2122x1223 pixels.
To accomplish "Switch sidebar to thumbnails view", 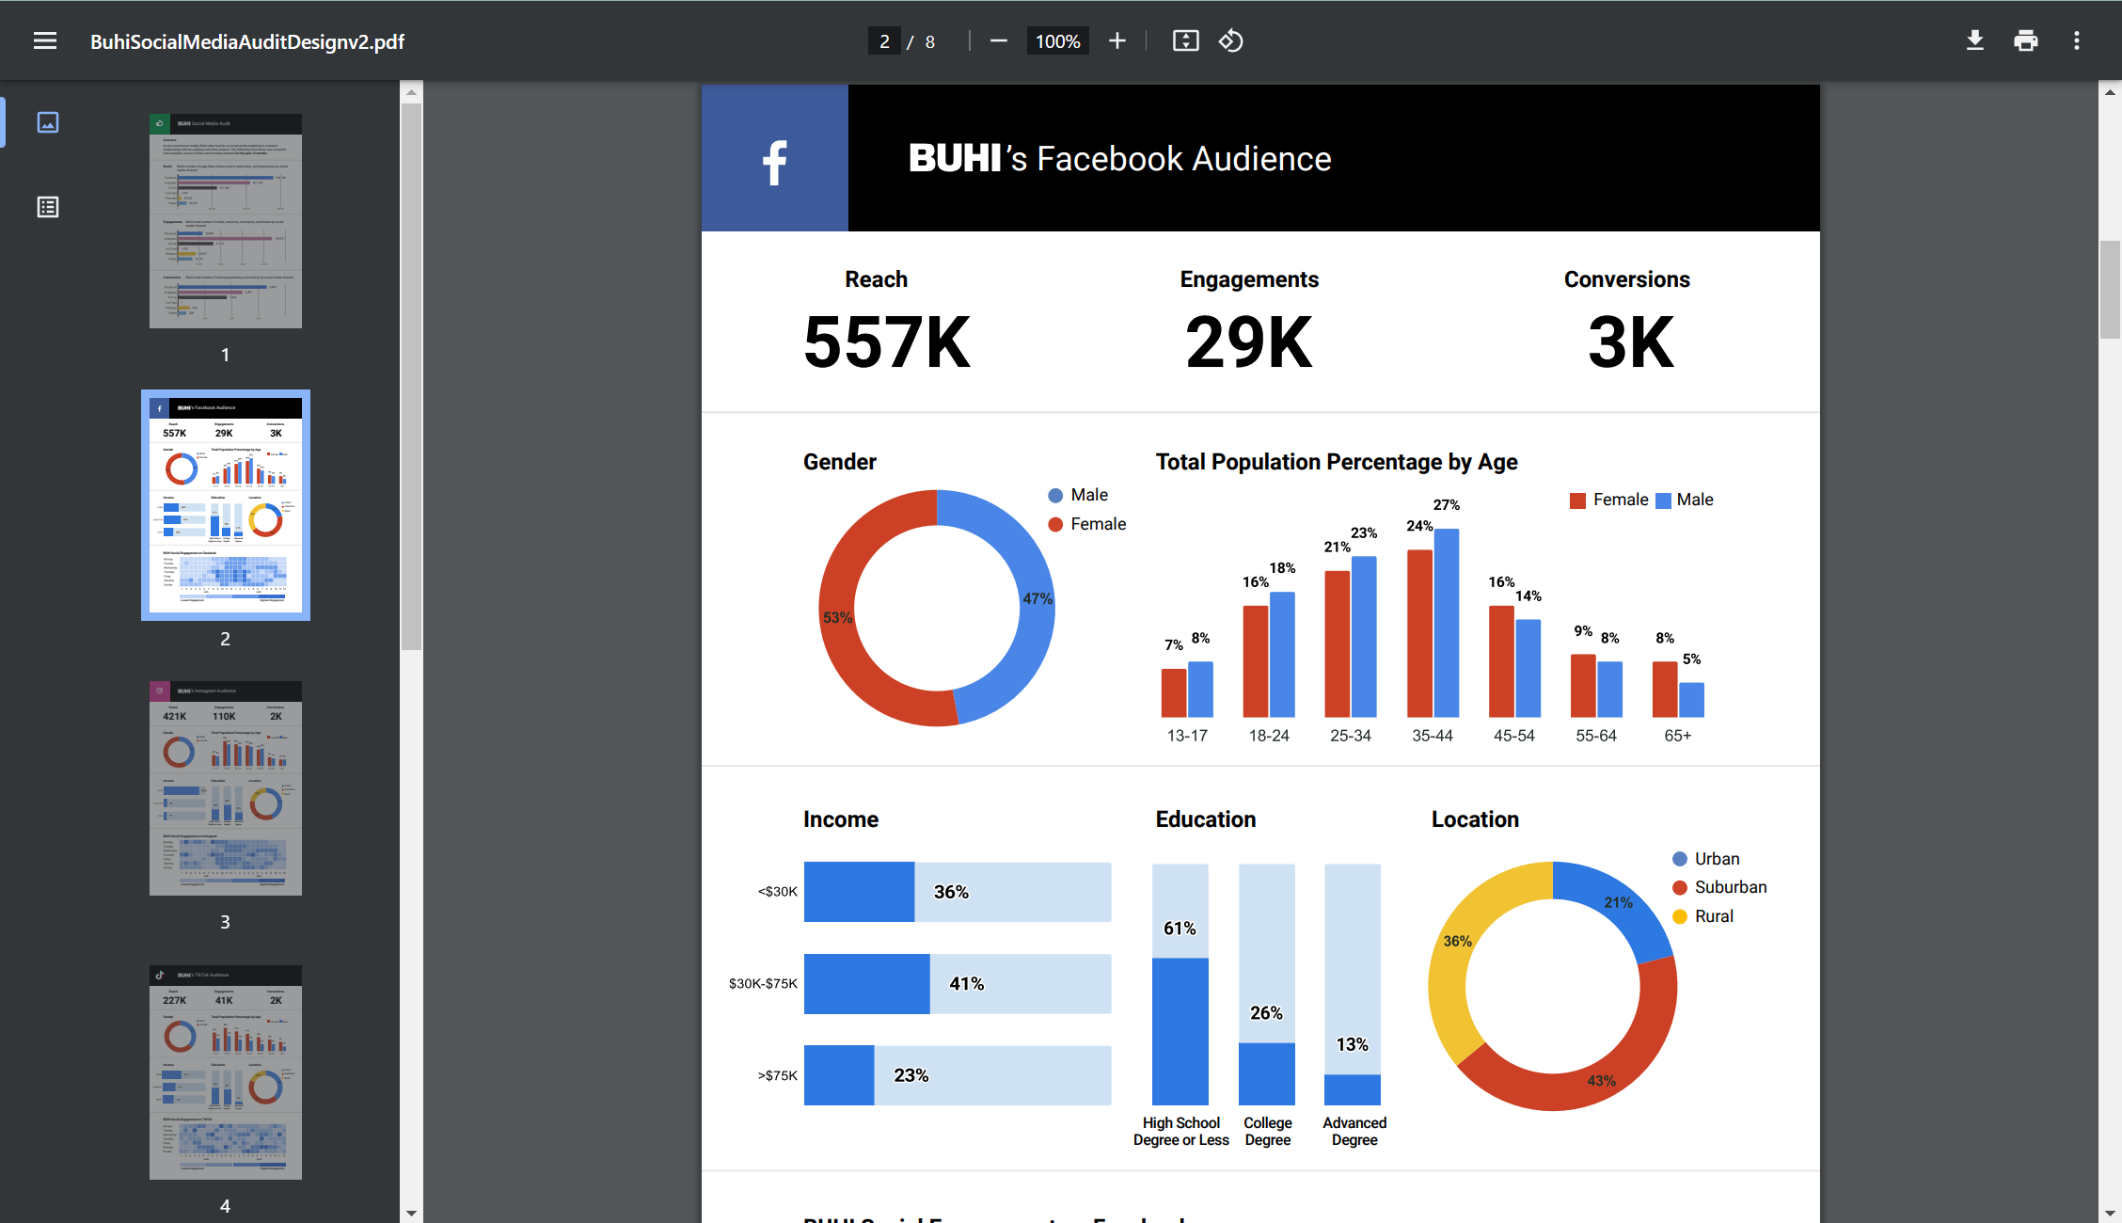I will tap(48, 122).
